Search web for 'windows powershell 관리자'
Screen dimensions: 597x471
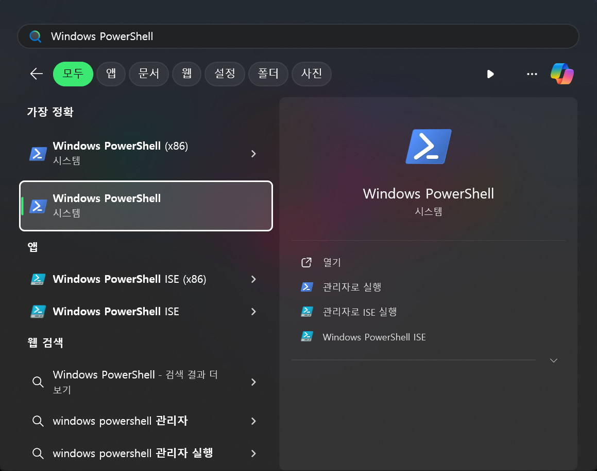[146, 421]
